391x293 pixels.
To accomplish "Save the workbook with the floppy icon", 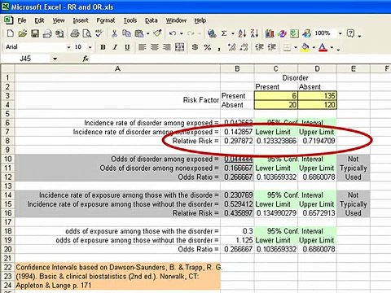I will 35,33.
